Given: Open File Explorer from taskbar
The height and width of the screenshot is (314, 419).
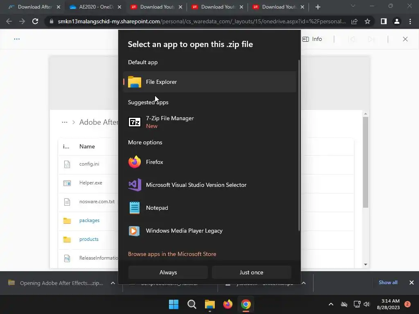Looking at the screenshot, I should click(x=210, y=304).
